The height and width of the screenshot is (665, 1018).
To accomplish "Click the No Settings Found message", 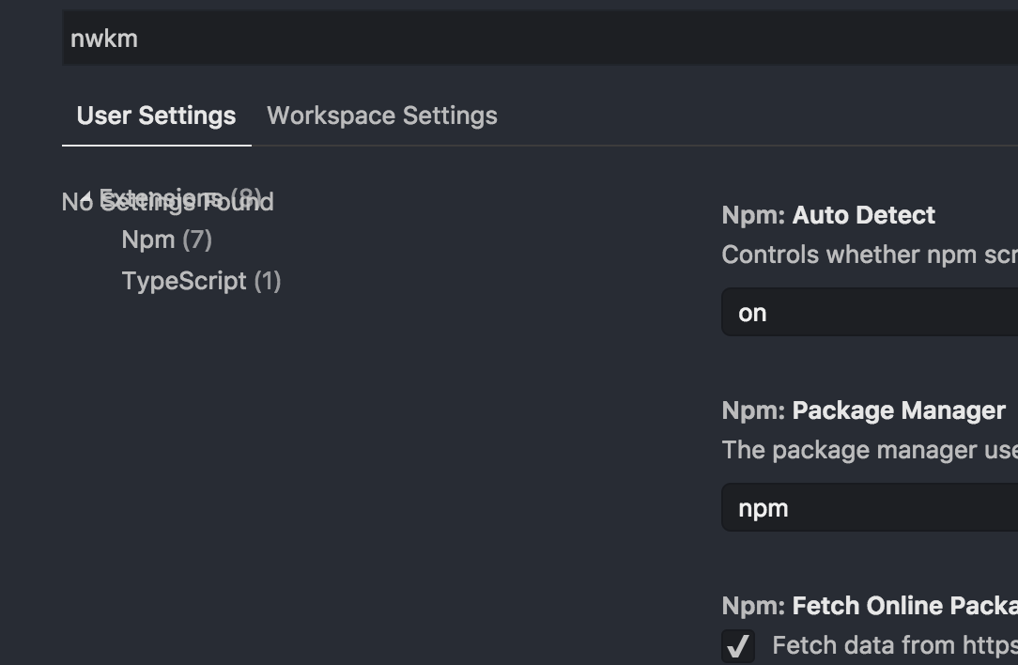I will (167, 202).
